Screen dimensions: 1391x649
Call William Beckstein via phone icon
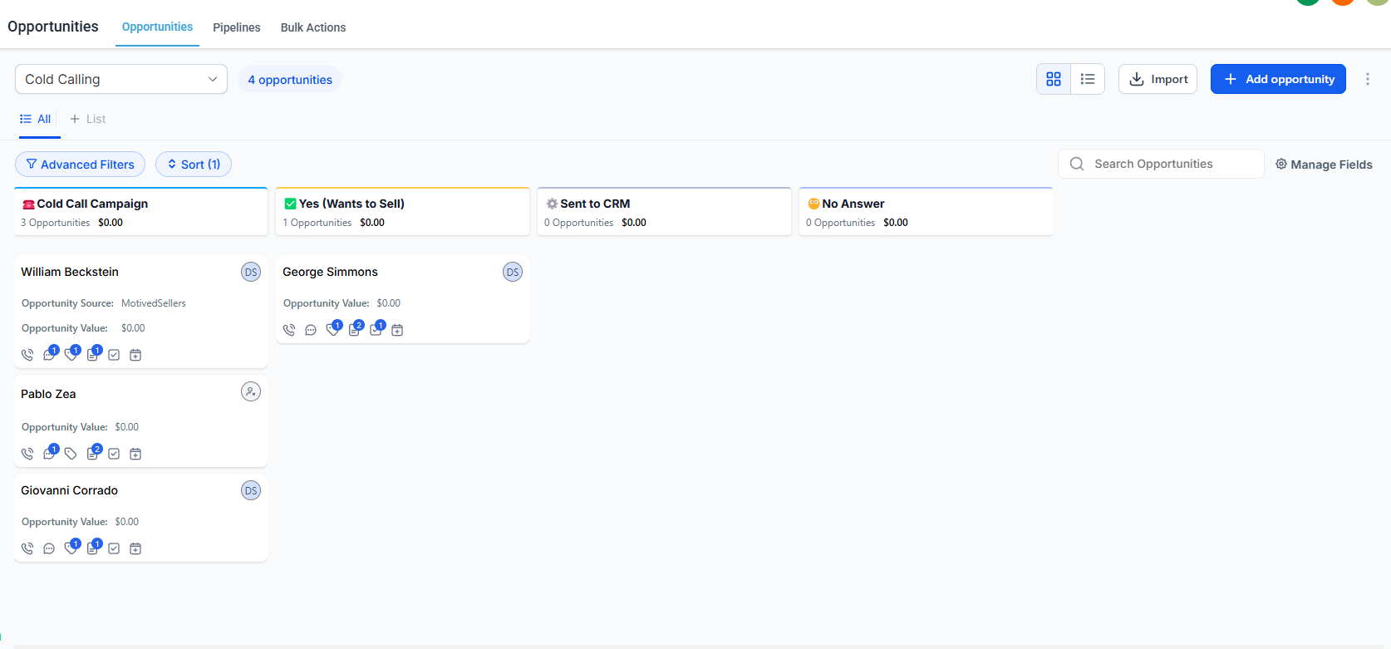27,355
